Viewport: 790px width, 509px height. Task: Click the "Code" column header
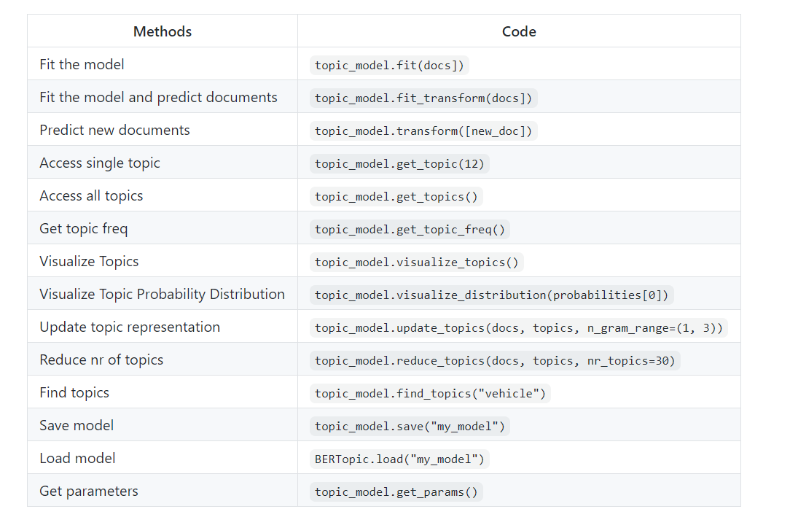point(519,31)
